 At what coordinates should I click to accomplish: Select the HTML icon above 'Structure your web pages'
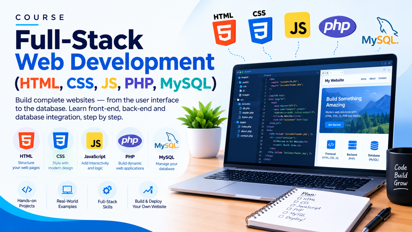pyautogui.click(x=26, y=140)
